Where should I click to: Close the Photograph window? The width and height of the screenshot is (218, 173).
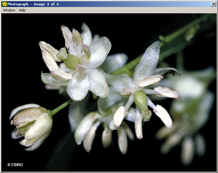click(213, 4)
